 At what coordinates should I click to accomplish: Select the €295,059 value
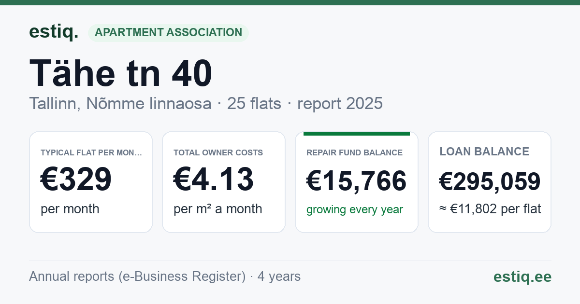[x=490, y=182]
